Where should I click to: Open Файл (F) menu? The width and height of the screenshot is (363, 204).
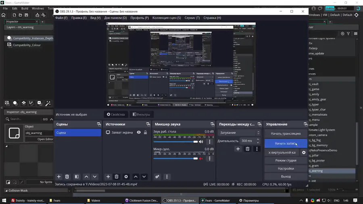(x=61, y=18)
